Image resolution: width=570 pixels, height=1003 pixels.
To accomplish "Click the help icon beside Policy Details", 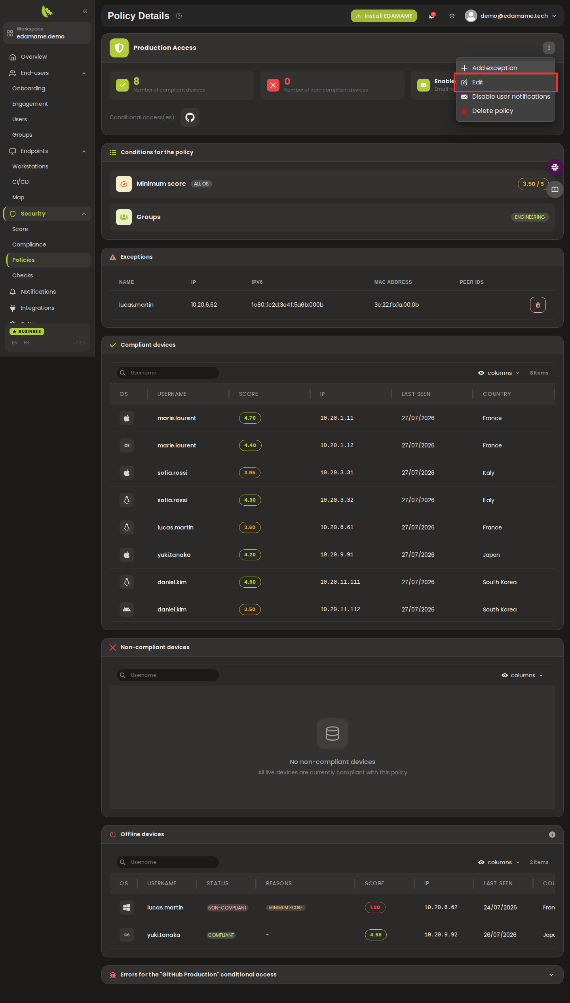I will [x=179, y=16].
